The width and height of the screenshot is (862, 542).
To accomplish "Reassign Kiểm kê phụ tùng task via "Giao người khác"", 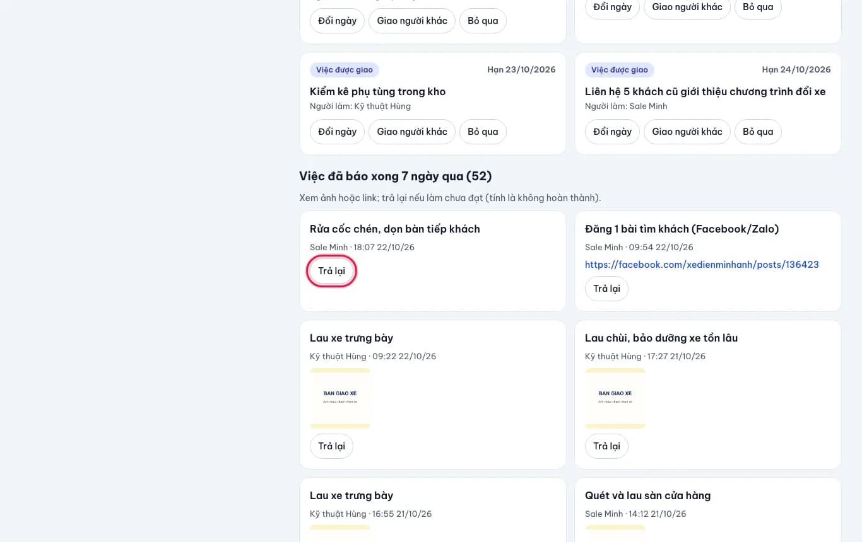I will [x=412, y=132].
